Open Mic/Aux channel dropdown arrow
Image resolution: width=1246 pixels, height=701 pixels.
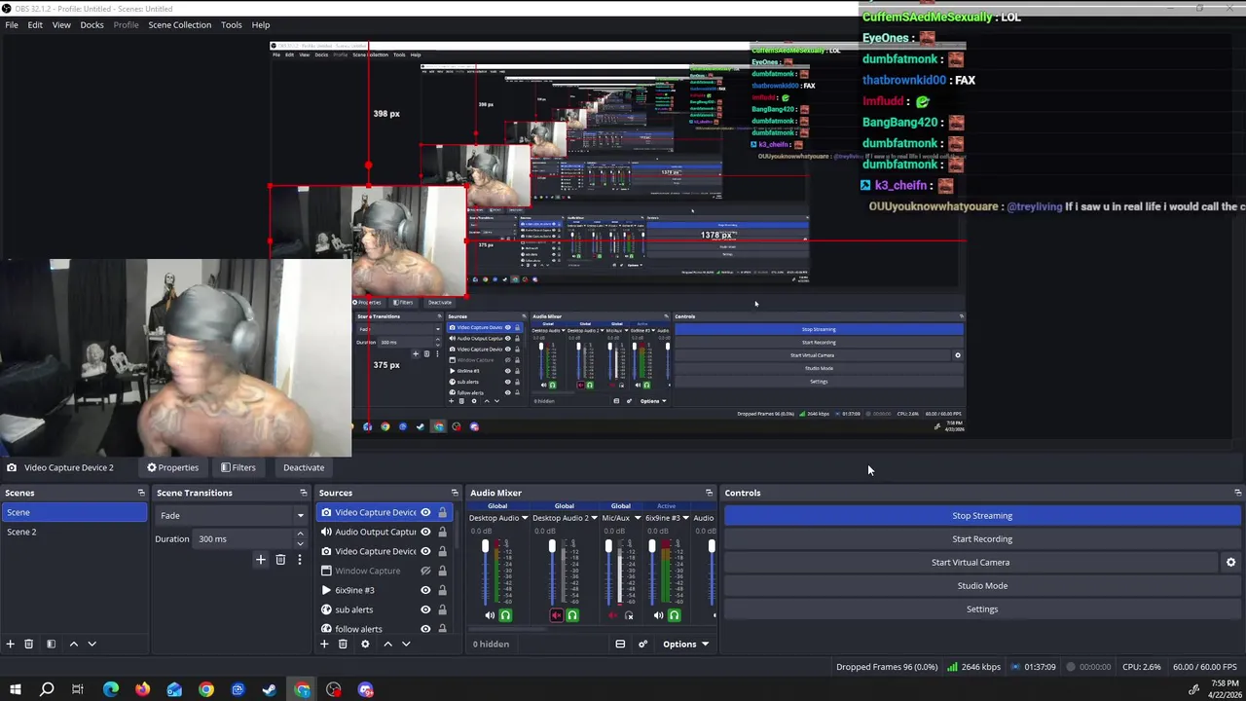click(x=637, y=518)
